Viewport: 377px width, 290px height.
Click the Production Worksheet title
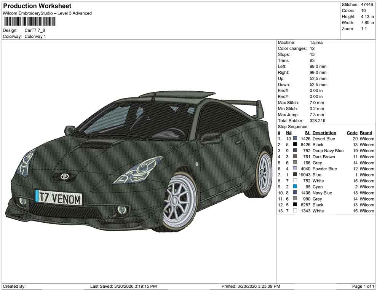[x=37, y=6]
